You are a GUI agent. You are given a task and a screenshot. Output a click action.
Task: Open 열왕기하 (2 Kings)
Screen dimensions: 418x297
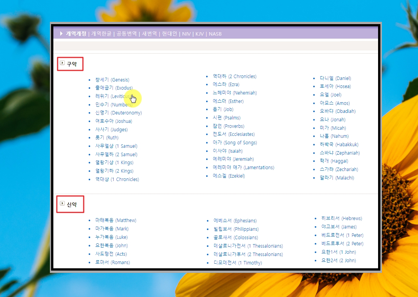coord(114,171)
